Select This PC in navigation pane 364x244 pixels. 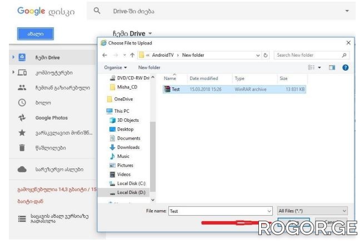(118, 111)
